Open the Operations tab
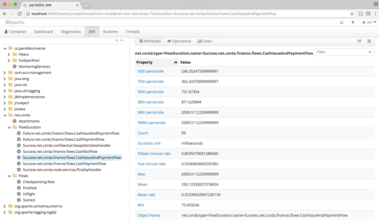This screenshot has width=379, height=223. point(179,41)
